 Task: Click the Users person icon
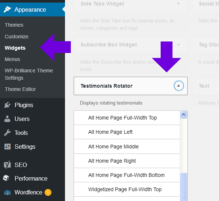(x=7, y=119)
